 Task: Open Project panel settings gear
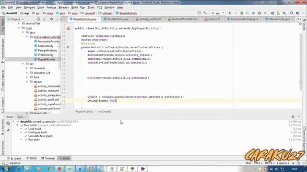point(51,19)
